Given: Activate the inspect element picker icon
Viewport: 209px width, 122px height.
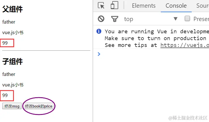Looking at the screenshot, I should (101, 6).
